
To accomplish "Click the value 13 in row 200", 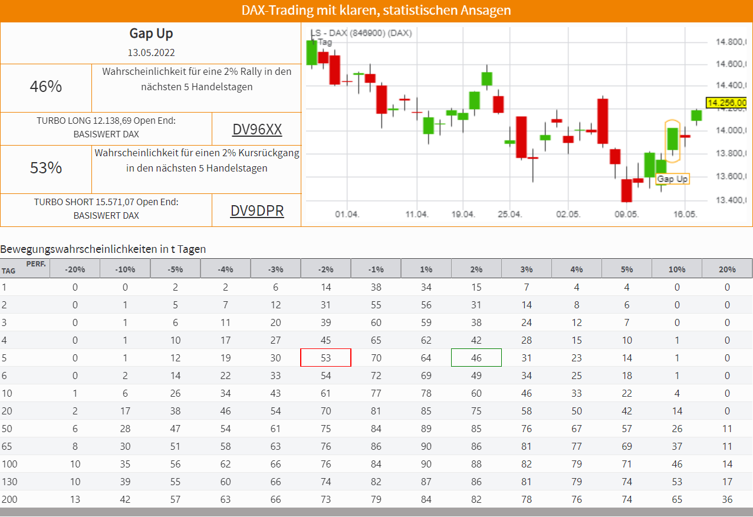I will click(x=75, y=499).
